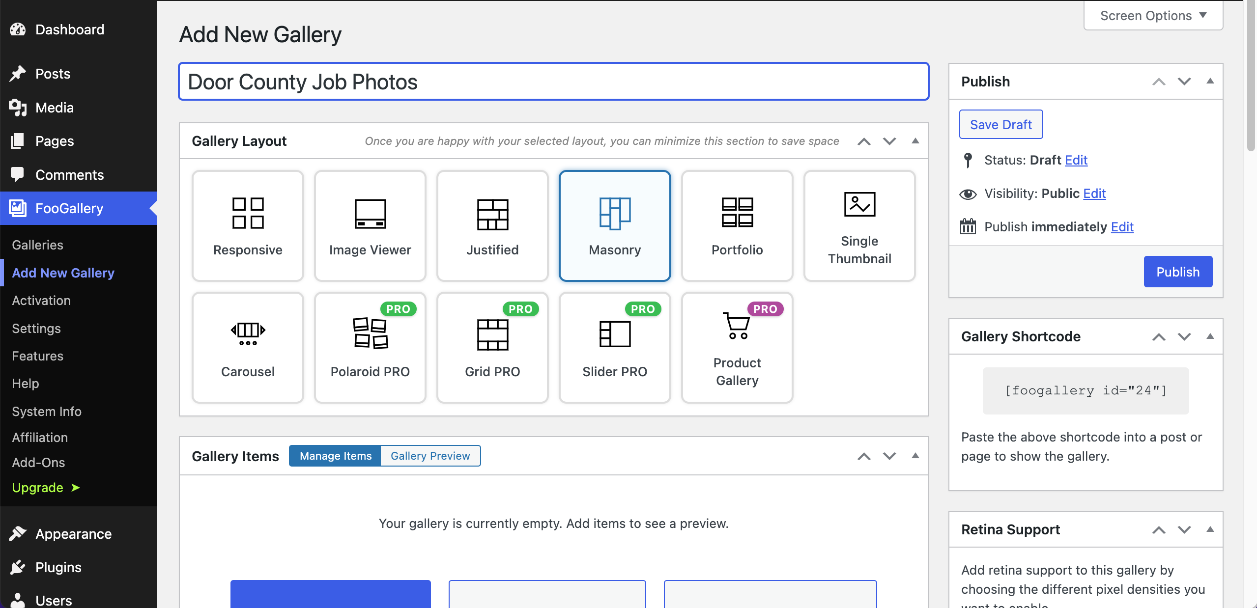The height and width of the screenshot is (608, 1257).
Task: Collapse the Publish panel
Action: 1210,81
